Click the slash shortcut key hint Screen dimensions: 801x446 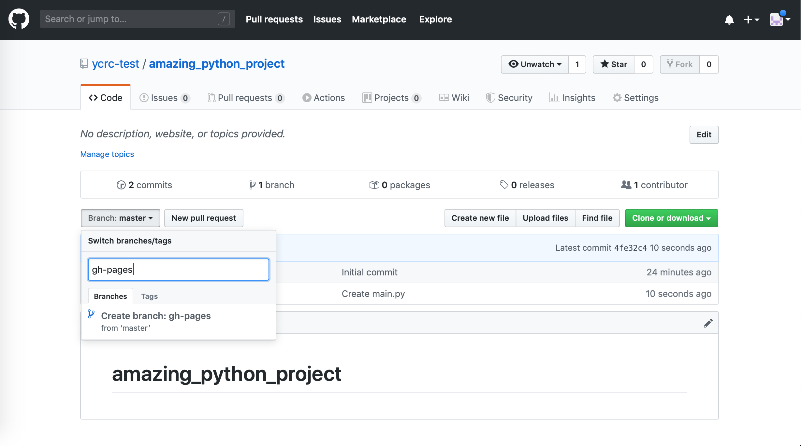(x=224, y=19)
